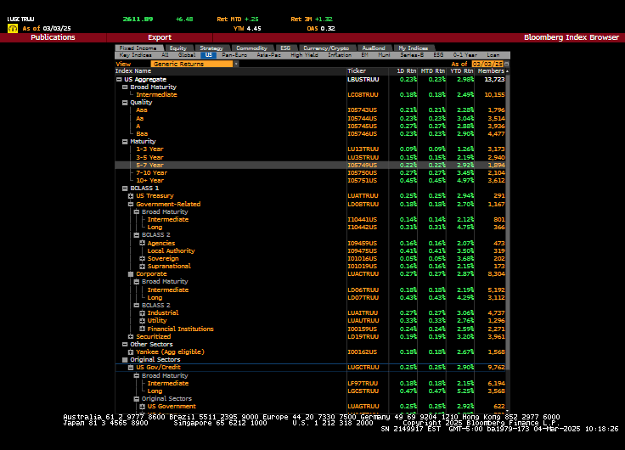This screenshot has height=450, width=625.
Task: Sort by the Ticker column header
Action: (357, 71)
